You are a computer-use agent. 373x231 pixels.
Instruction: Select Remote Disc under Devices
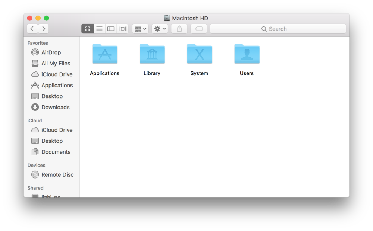51,174
